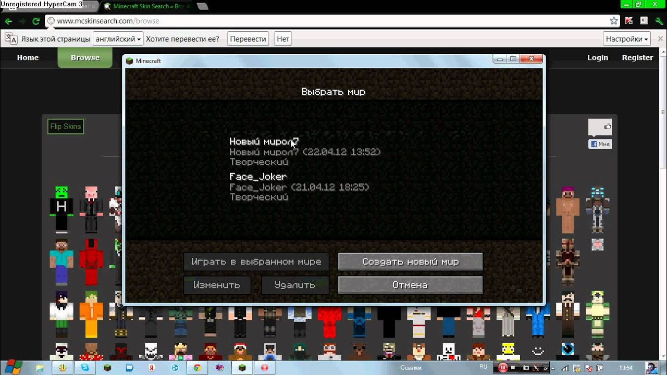667x375 pixels.
Task: Click the Изменить button
Action: point(217,285)
